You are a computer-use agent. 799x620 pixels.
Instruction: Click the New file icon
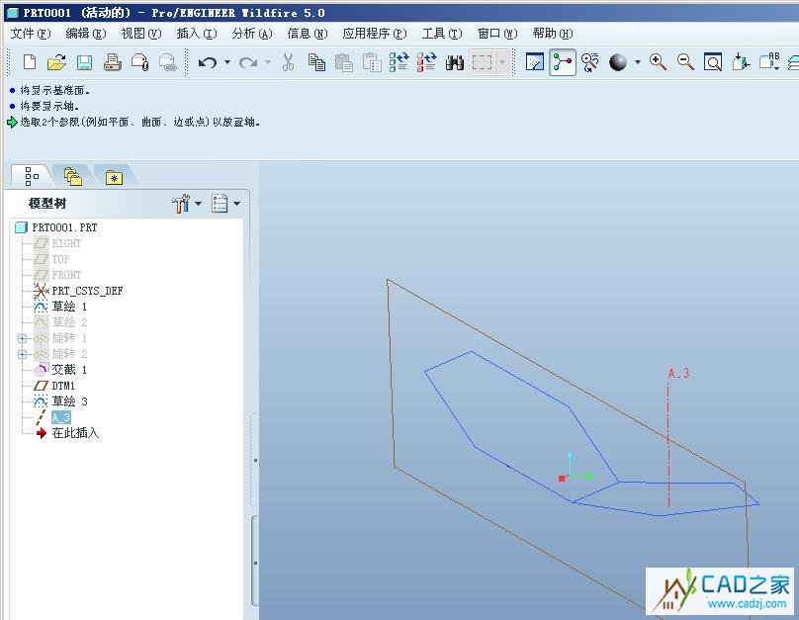(x=30, y=62)
